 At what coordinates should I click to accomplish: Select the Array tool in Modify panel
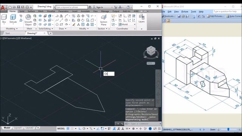92,24
